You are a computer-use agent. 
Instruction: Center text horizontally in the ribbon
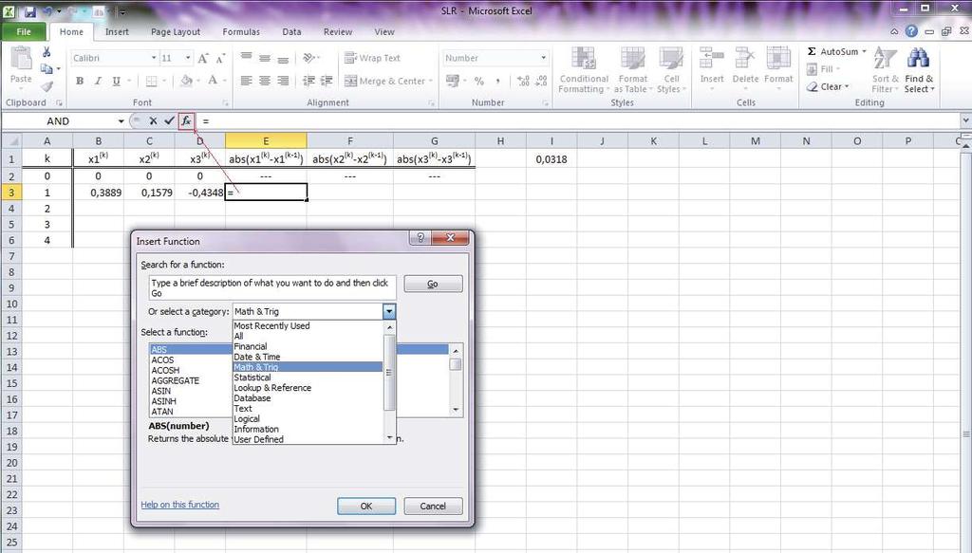pyautogui.click(x=265, y=82)
